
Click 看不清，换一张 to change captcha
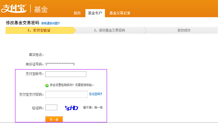(x=93, y=107)
